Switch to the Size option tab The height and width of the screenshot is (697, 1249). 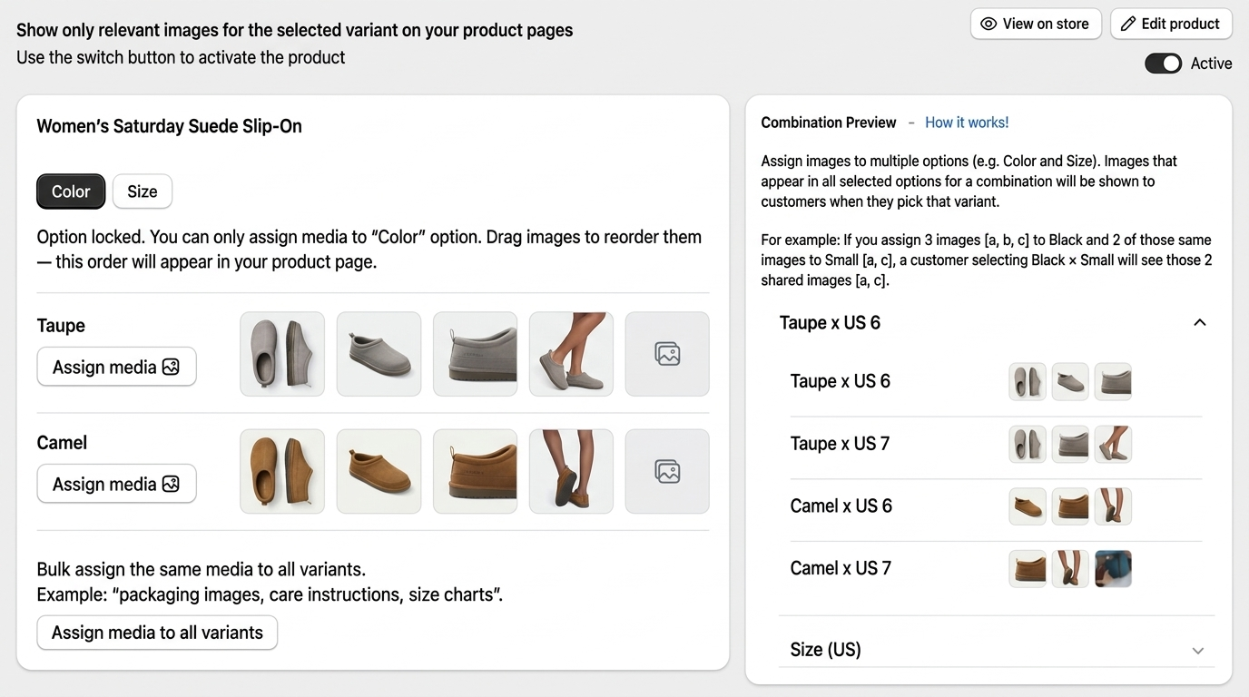point(143,191)
